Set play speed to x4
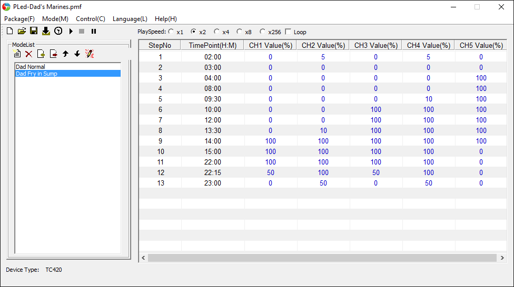The height and width of the screenshot is (287, 514). pos(216,32)
